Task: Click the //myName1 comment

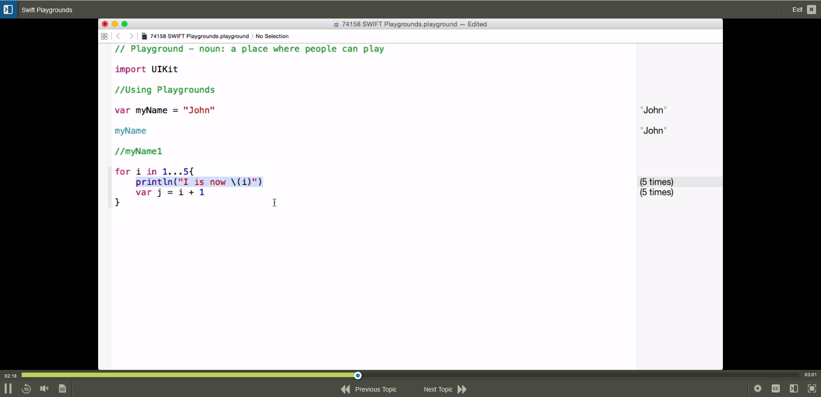Action: [x=138, y=151]
